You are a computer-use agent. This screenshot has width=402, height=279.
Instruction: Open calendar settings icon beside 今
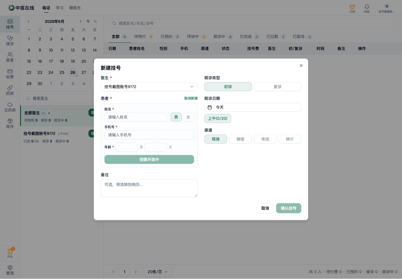pos(95,21)
